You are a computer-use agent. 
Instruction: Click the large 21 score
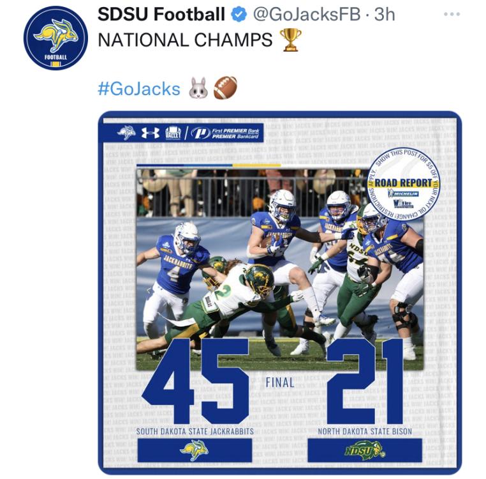(365, 381)
